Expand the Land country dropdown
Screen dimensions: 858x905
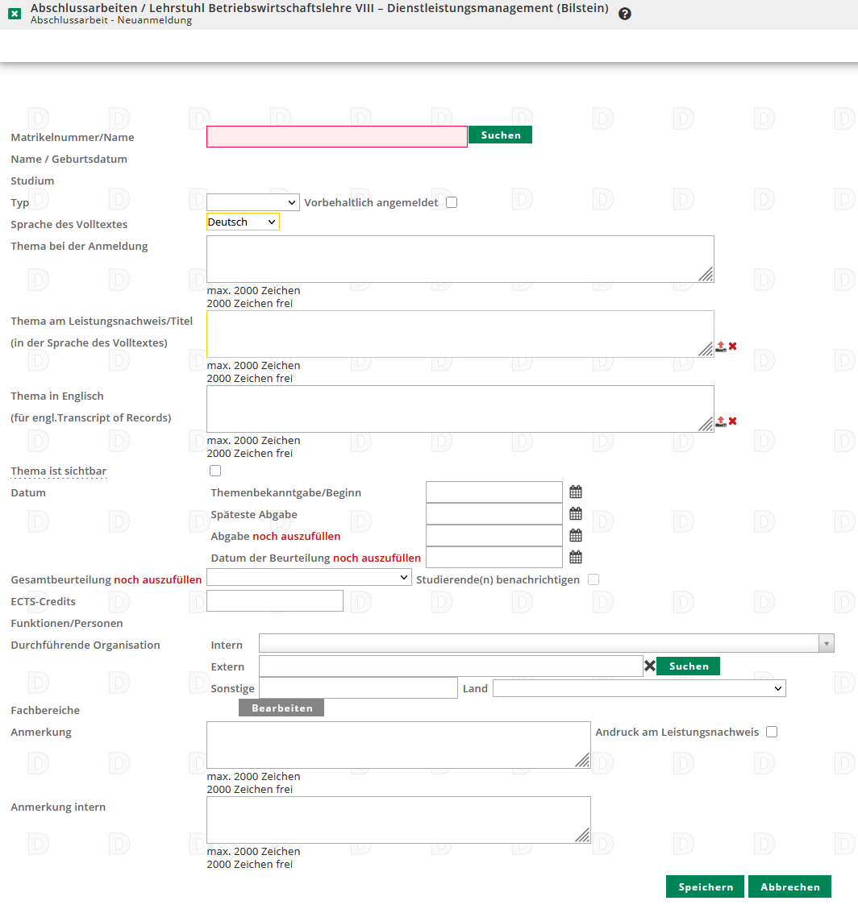[x=639, y=688]
